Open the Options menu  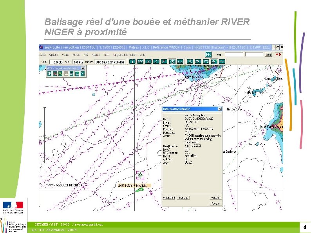coord(54,55)
